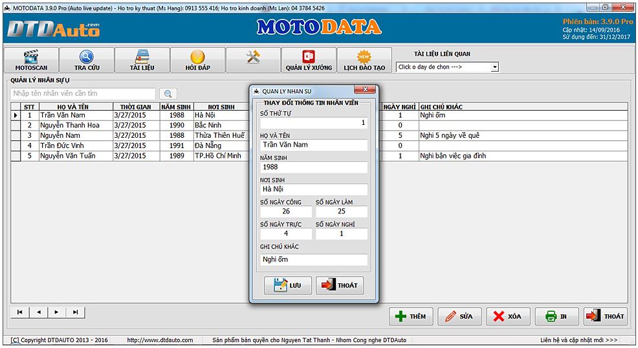638x348 pixels.
Task: Click the NGÀY NGHỈ column header
Action: (400, 107)
